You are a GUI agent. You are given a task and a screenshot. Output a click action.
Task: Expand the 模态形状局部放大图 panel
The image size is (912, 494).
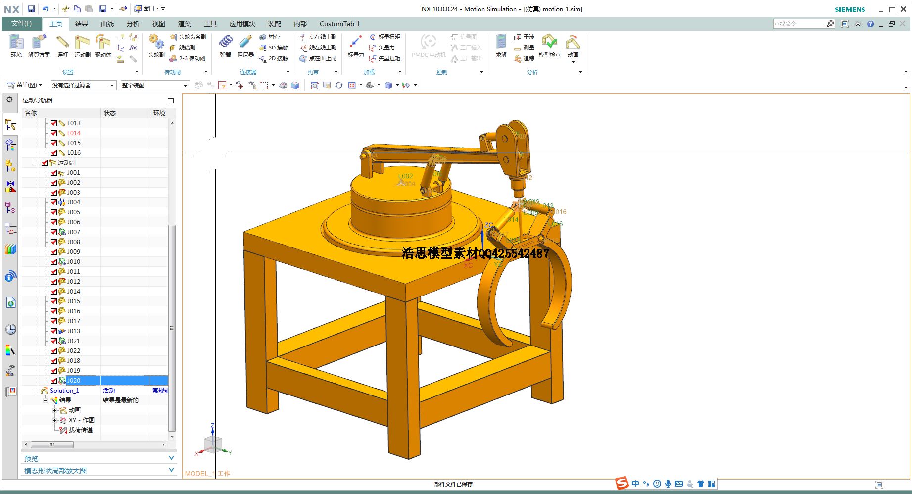pos(99,470)
